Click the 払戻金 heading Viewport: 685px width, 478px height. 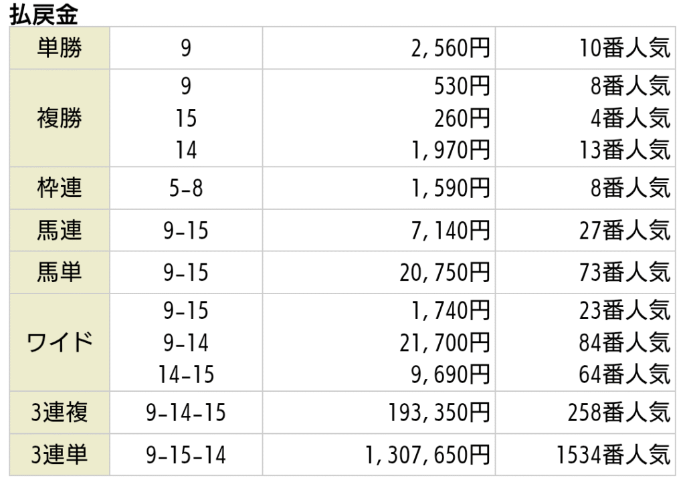pos(43,13)
